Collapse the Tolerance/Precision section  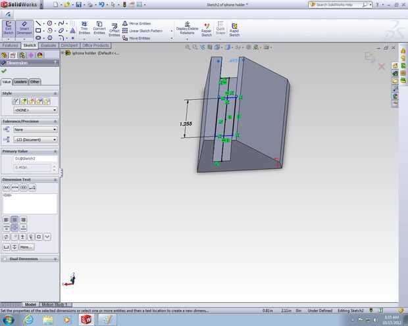[x=55, y=122]
